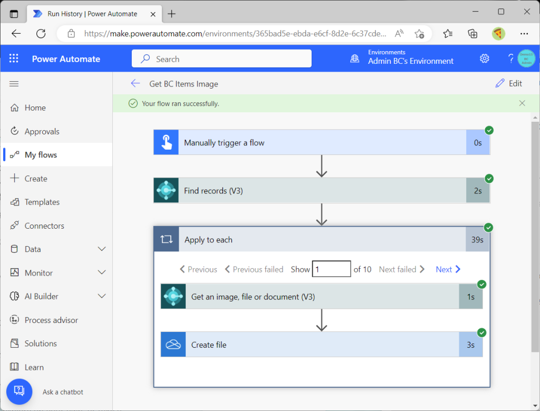Click the Apply to each loop icon

point(166,239)
